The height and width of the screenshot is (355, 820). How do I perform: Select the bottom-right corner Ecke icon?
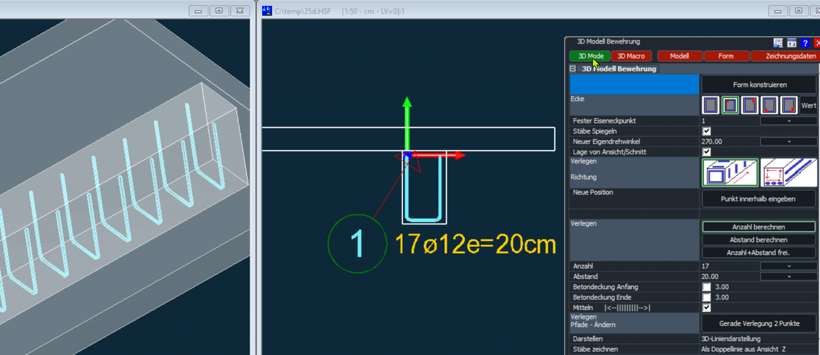(789, 106)
